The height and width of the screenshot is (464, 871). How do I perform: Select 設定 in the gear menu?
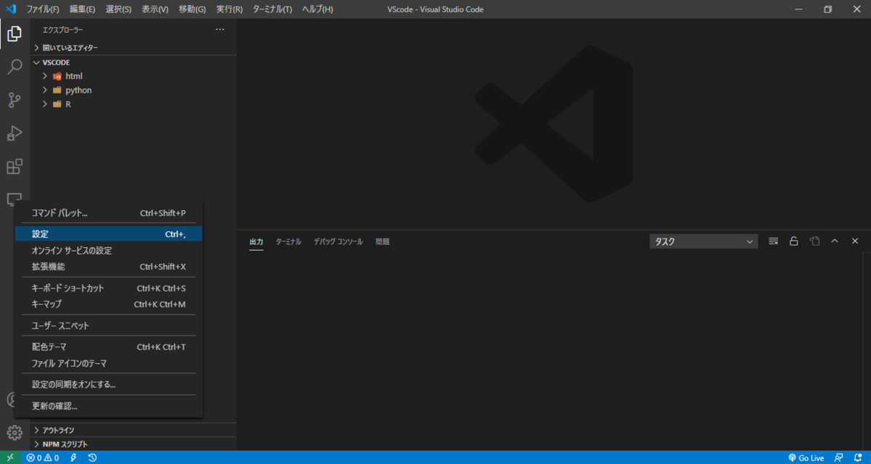(x=108, y=234)
